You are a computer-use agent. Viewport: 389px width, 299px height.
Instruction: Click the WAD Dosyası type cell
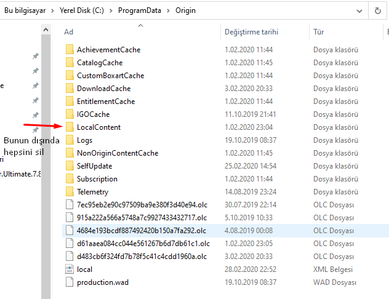(335, 282)
